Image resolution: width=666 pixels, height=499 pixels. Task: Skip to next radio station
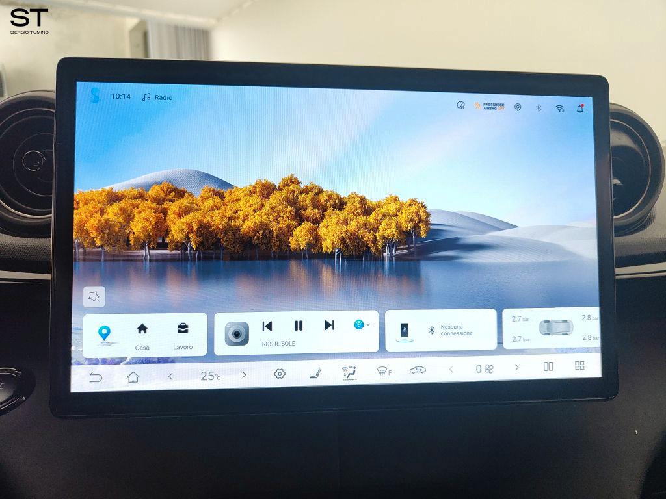[x=329, y=325]
